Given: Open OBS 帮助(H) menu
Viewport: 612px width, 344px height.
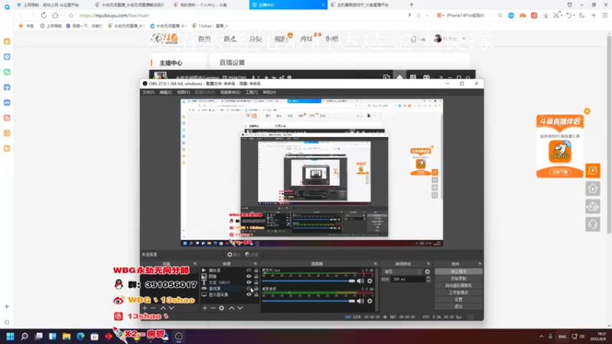Looking at the screenshot, I should pos(269,92).
